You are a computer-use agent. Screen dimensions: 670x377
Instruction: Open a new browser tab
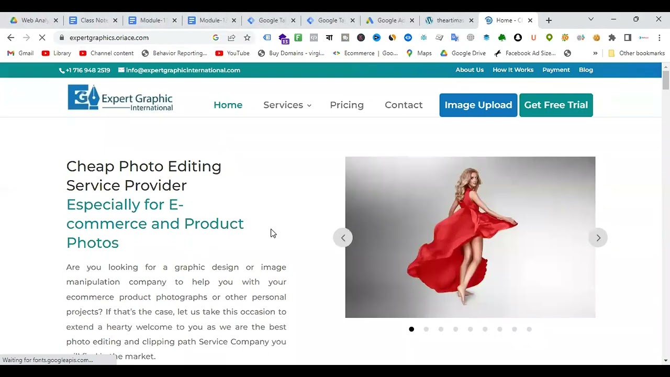(x=549, y=20)
